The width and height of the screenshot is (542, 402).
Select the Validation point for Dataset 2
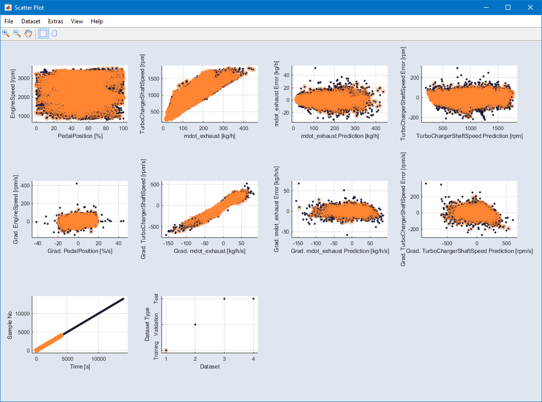point(195,324)
